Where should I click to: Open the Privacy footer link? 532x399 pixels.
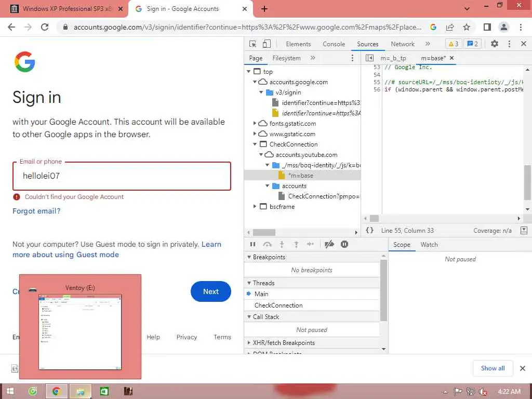(x=187, y=337)
